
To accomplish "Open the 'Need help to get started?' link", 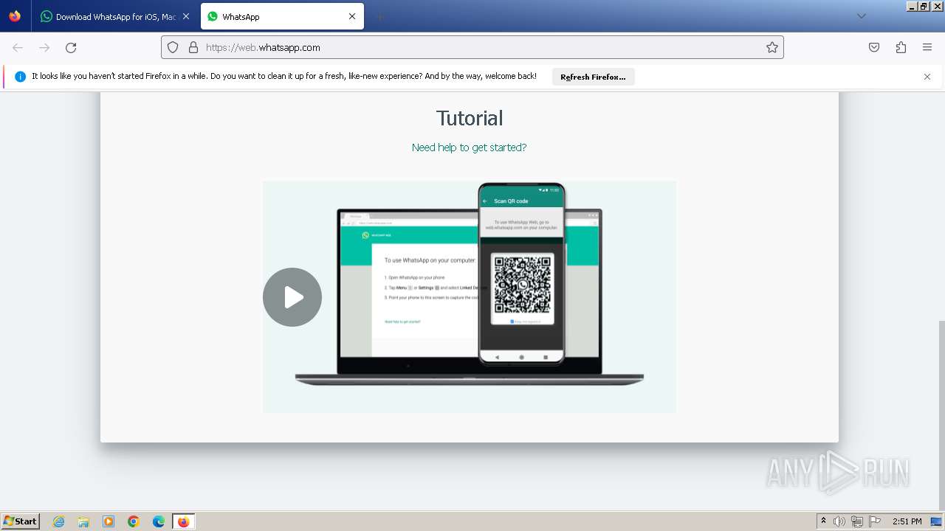I will coord(469,147).
